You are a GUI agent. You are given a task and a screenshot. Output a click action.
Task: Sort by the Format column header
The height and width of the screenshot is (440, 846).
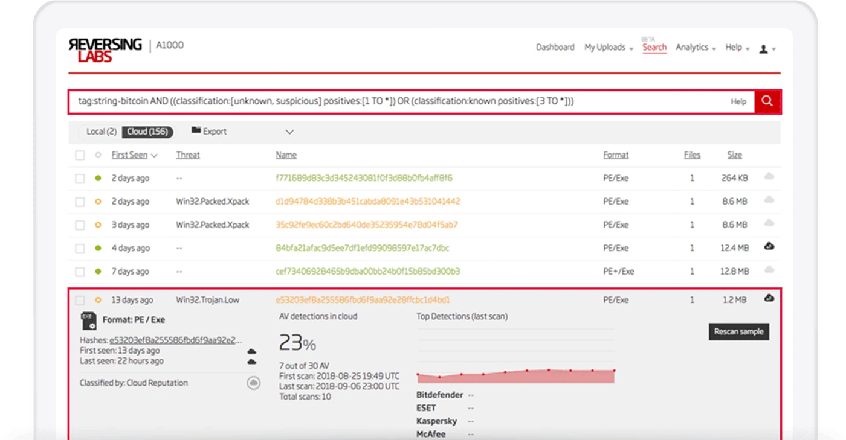click(616, 155)
